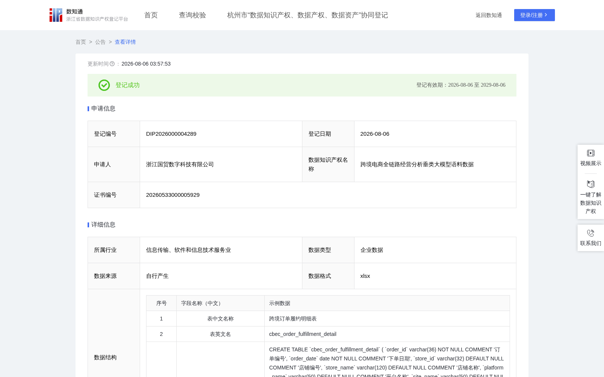Open 杭州市协同登记 menu item
This screenshot has height=377, width=604.
pyautogui.click(x=308, y=15)
